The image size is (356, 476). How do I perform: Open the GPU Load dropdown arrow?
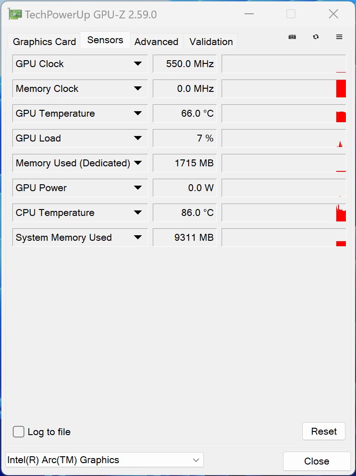(x=138, y=138)
